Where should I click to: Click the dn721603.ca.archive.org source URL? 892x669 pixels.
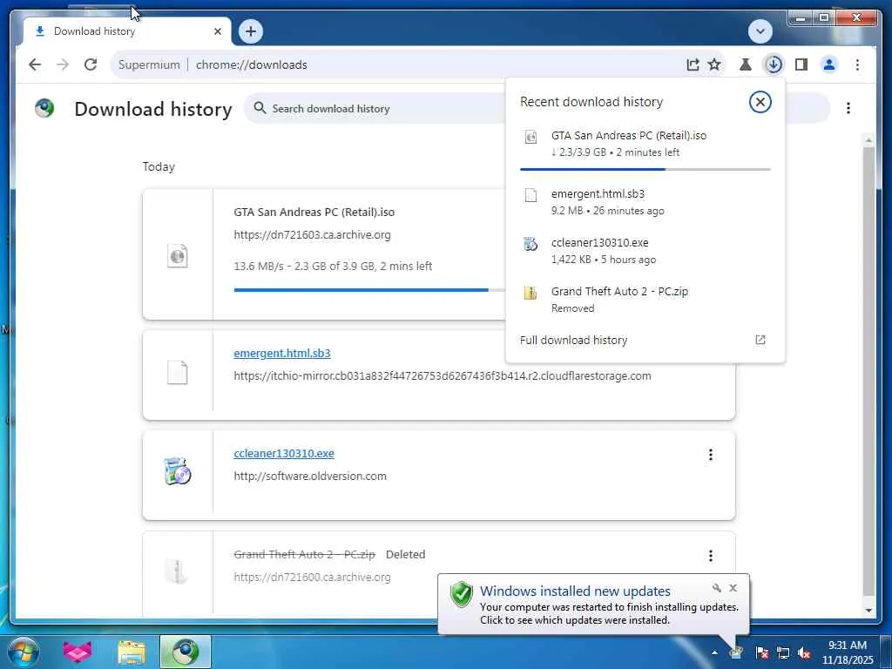312,235
